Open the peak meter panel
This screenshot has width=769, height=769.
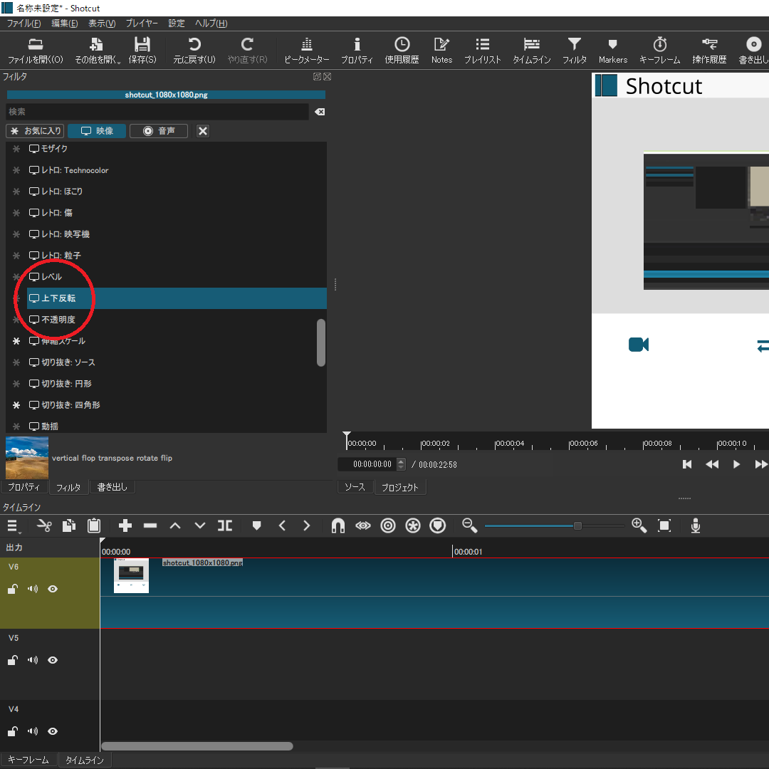(x=305, y=50)
